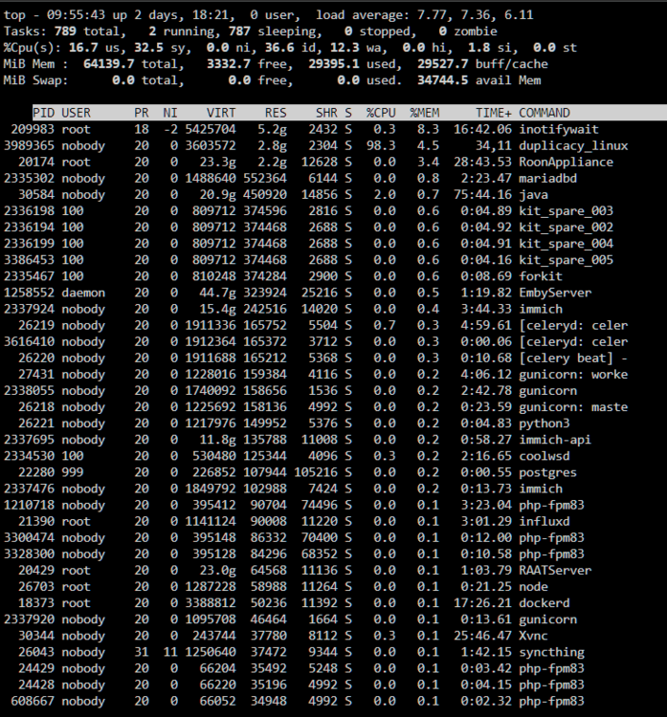Click PID 2337920 gunicorn process
Screen dimensions: 667x717
(x=29, y=619)
